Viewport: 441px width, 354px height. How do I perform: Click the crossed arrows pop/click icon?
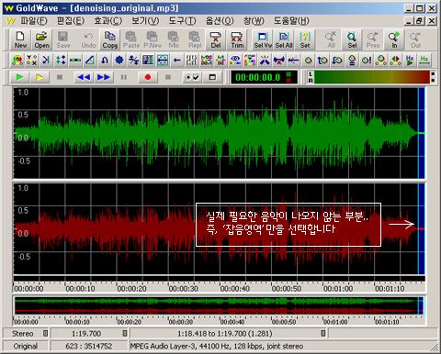point(265,61)
